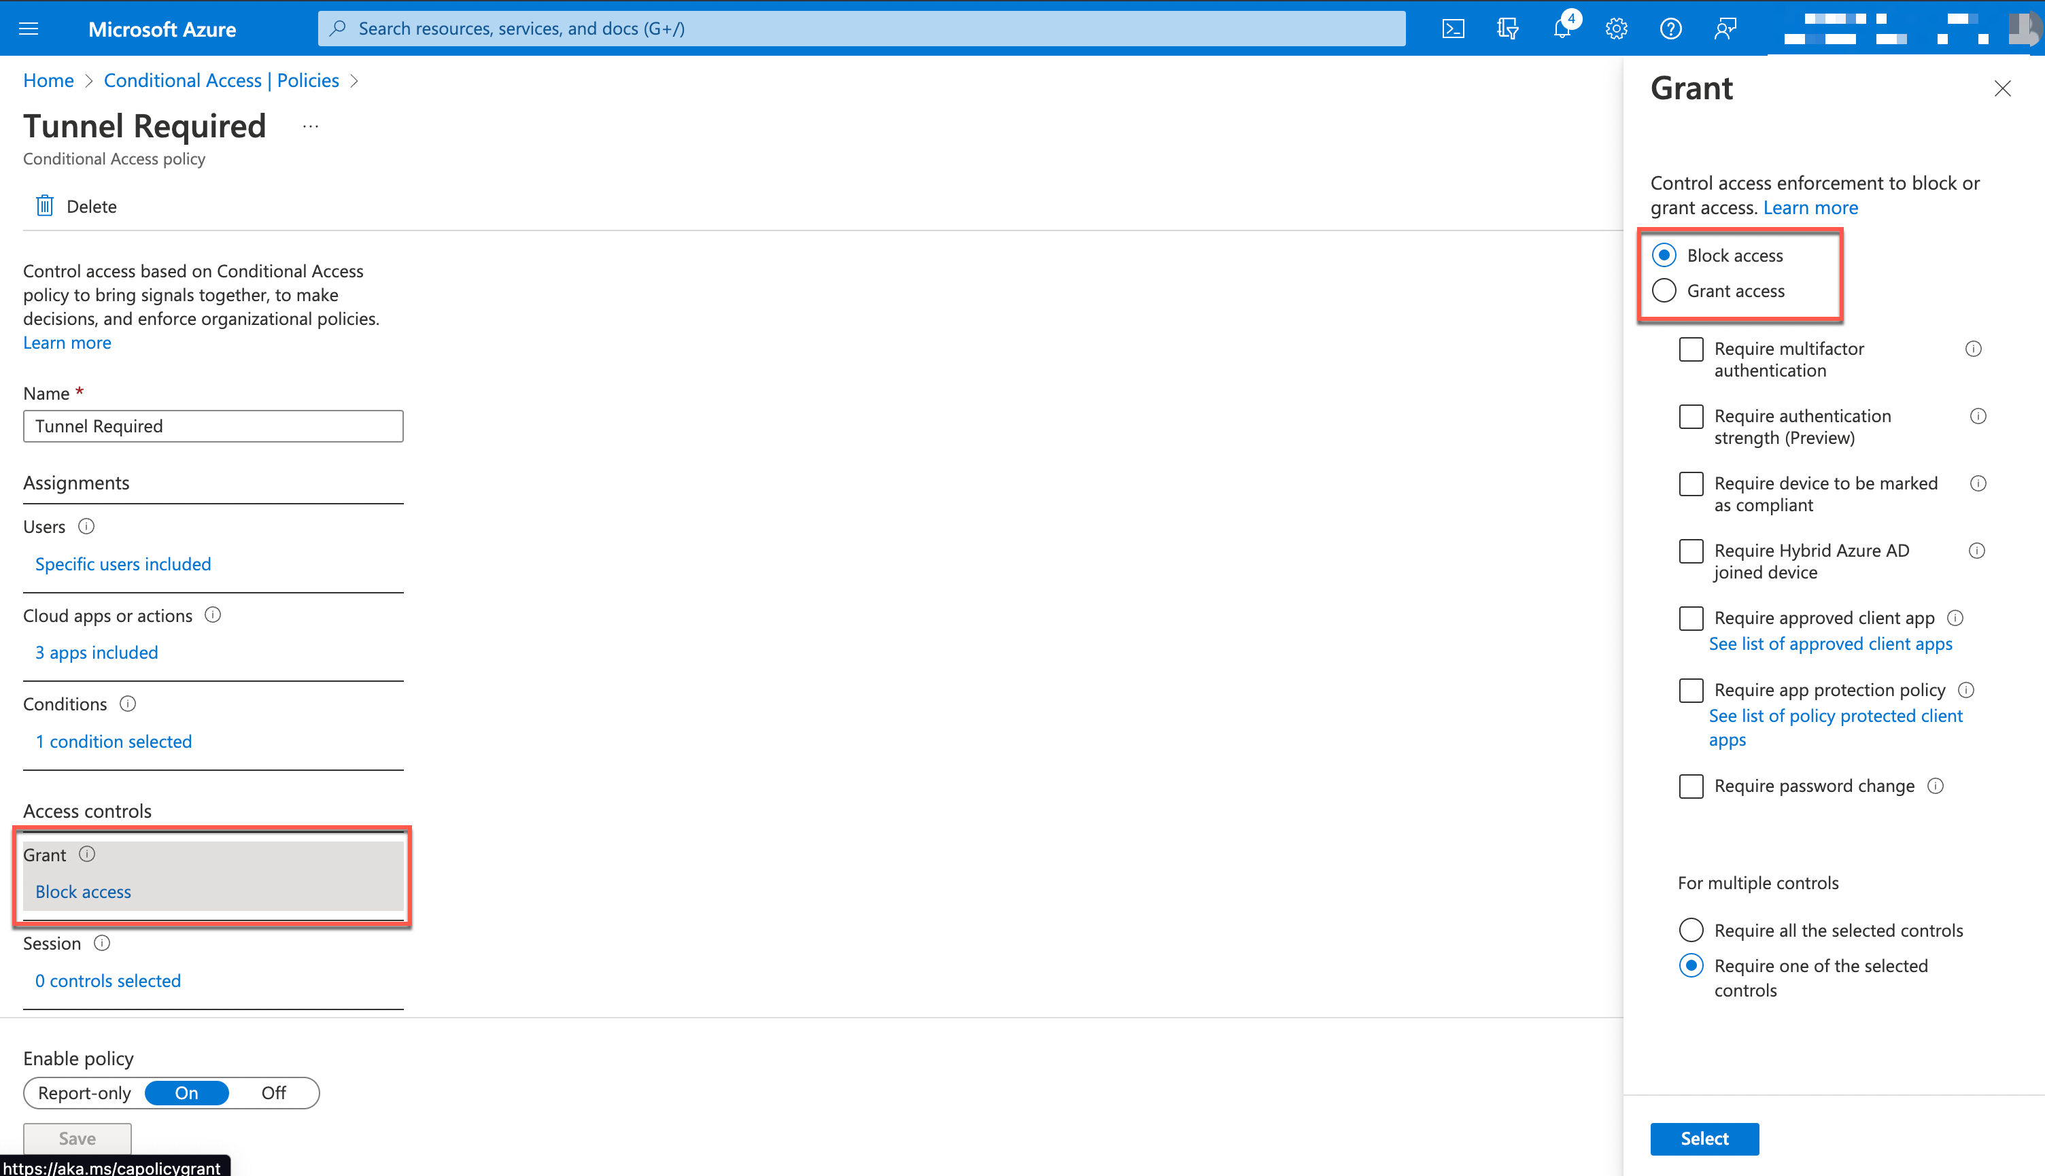The width and height of the screenshot is (2045, 1176).
Task: Check the Require multifactor authentication box
Action: (1690, 349)
